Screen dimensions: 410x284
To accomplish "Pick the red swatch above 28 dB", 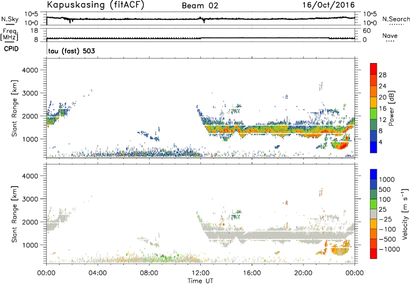I will click(x=374, y=69).
